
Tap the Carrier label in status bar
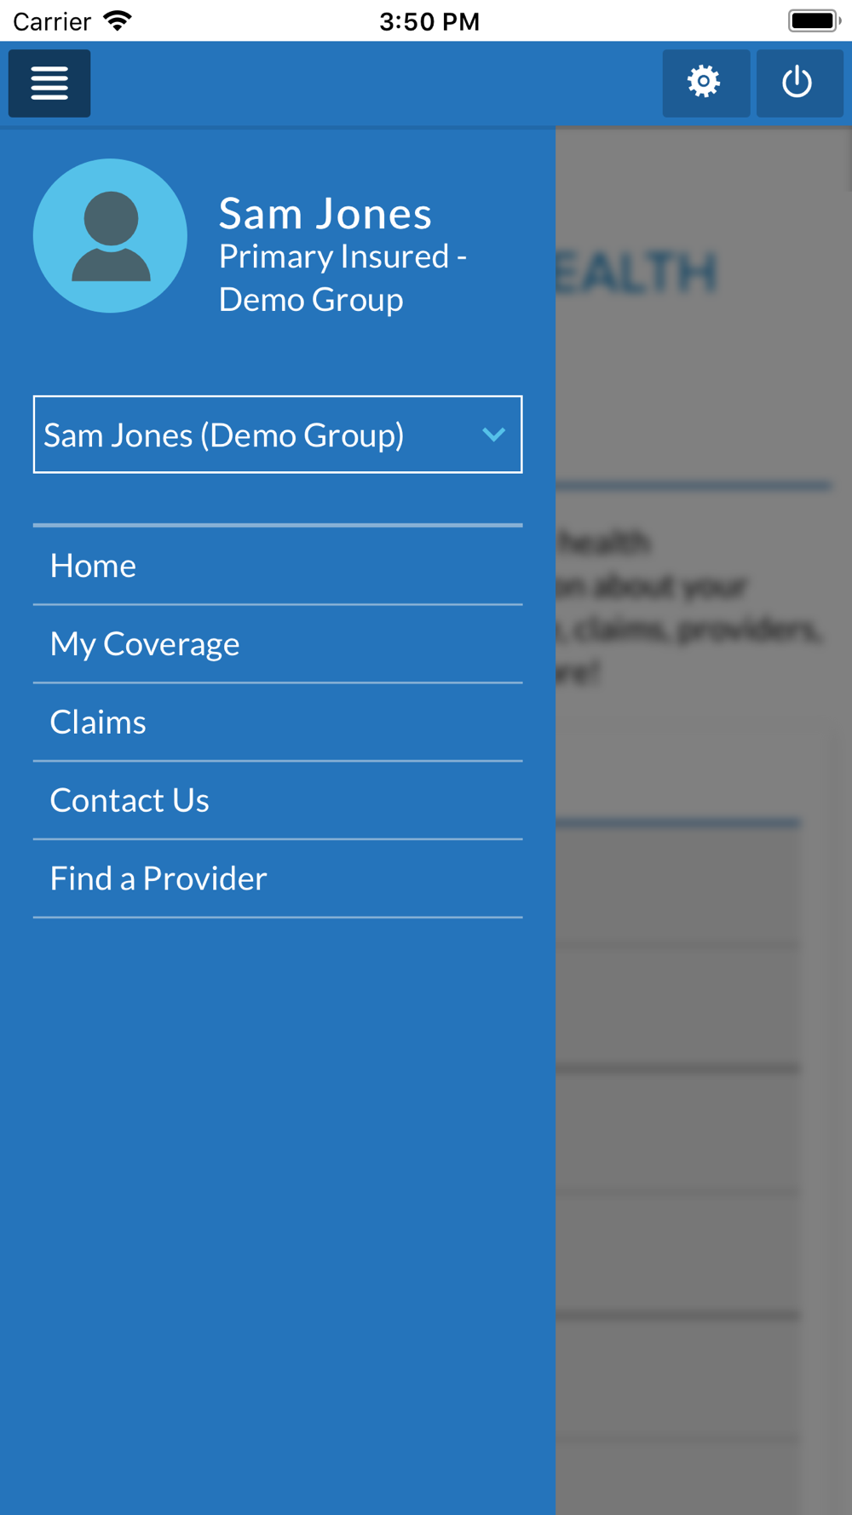pos(52,21)
